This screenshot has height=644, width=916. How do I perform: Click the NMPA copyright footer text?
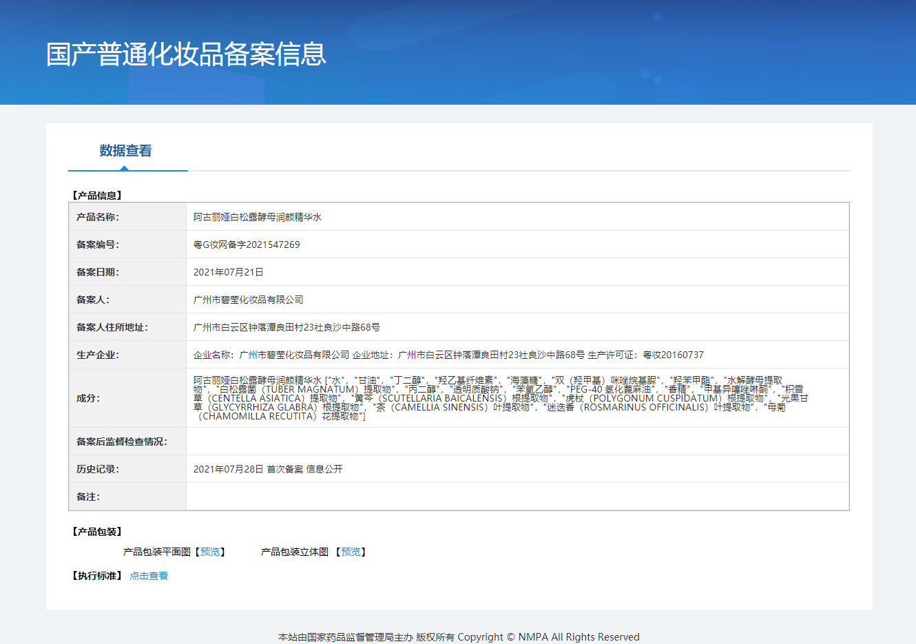point(459,637)
